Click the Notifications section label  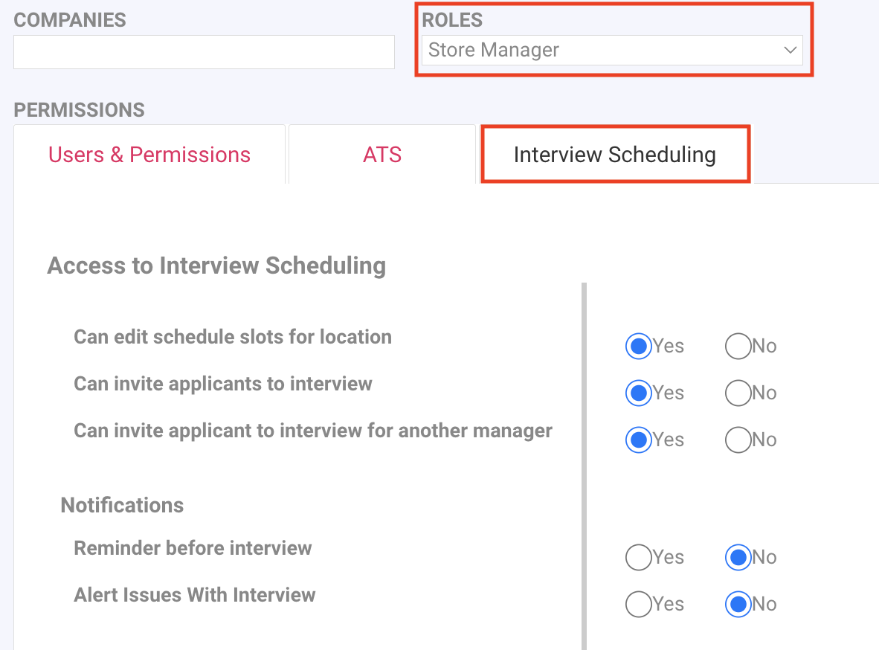pos(122,506)
